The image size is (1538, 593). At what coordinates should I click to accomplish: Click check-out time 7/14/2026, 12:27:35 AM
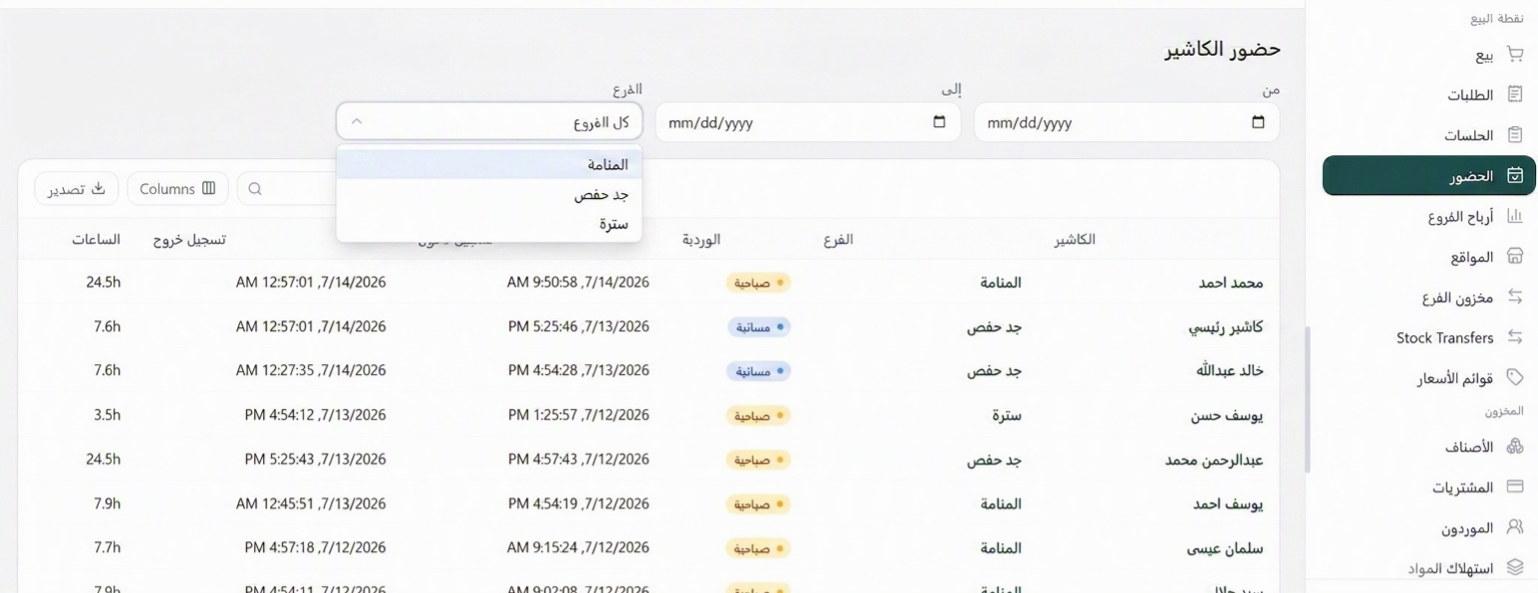[x=311, y=370]
